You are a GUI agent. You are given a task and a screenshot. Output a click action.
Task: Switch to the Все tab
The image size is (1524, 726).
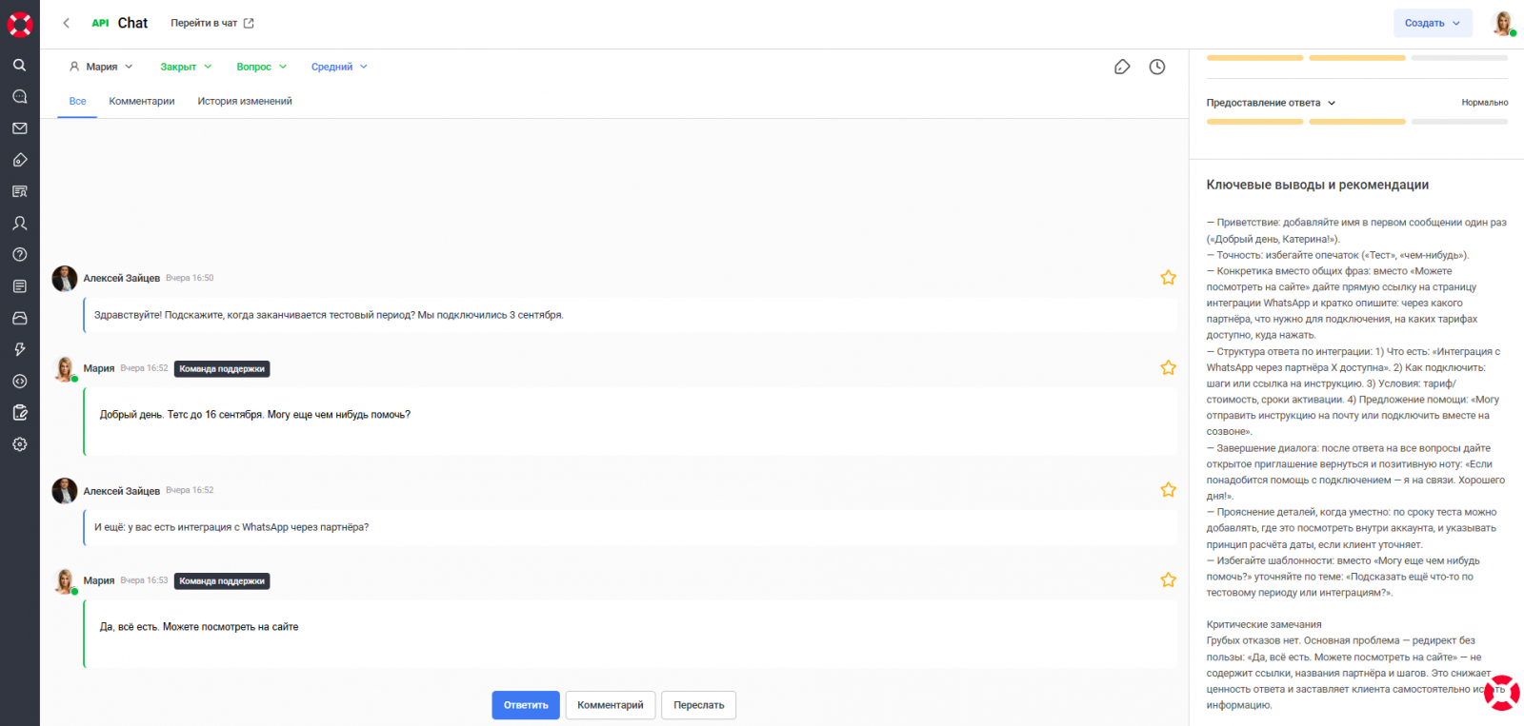[77, 101]
